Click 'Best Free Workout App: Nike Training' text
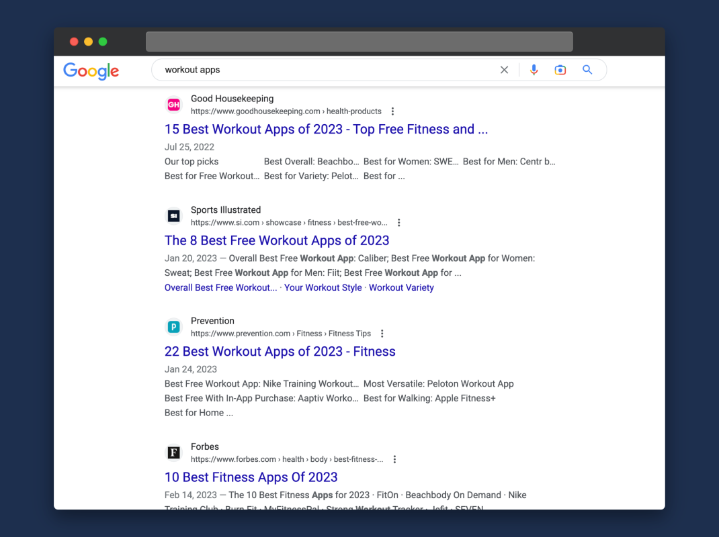The image size is (719, 537). tap(261, 384)
